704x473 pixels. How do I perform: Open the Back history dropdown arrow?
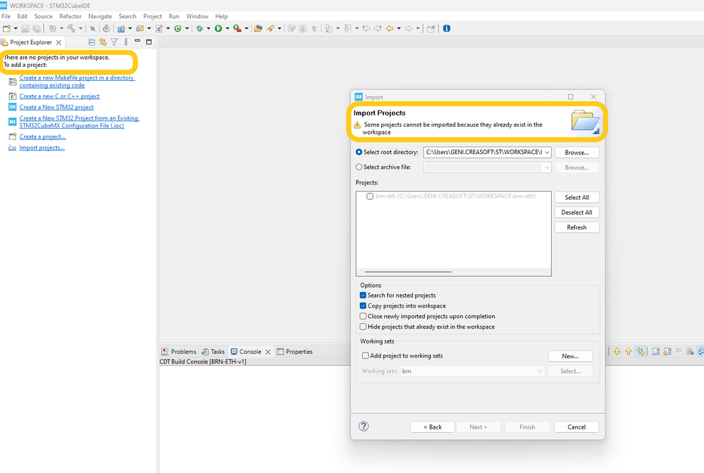coord(399,28)
